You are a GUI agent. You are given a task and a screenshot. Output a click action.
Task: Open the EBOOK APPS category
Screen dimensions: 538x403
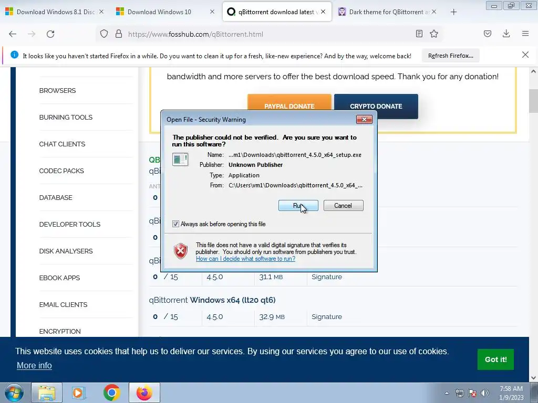tap(59, 278)
